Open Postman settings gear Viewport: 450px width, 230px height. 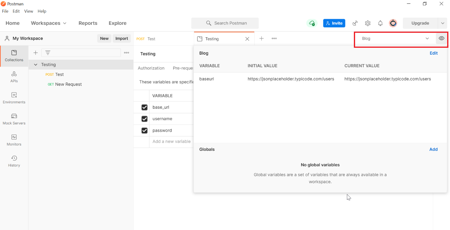(x=368, y=23)
